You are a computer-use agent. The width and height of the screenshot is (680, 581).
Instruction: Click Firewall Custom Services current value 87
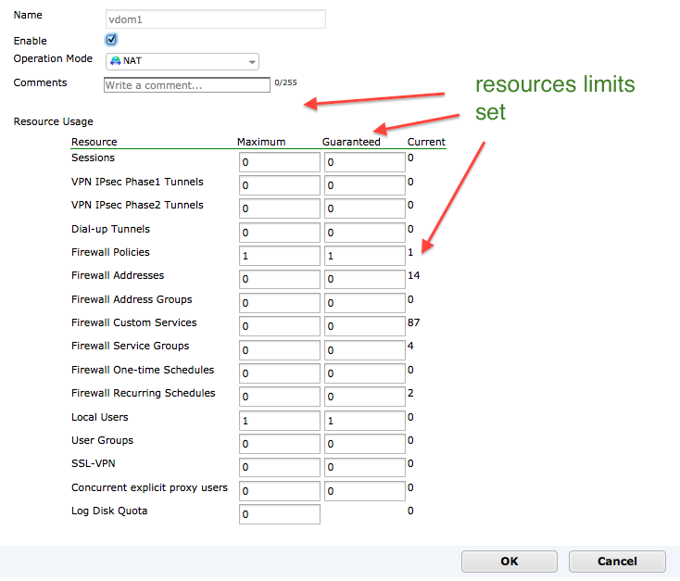(x=414, y=322)
